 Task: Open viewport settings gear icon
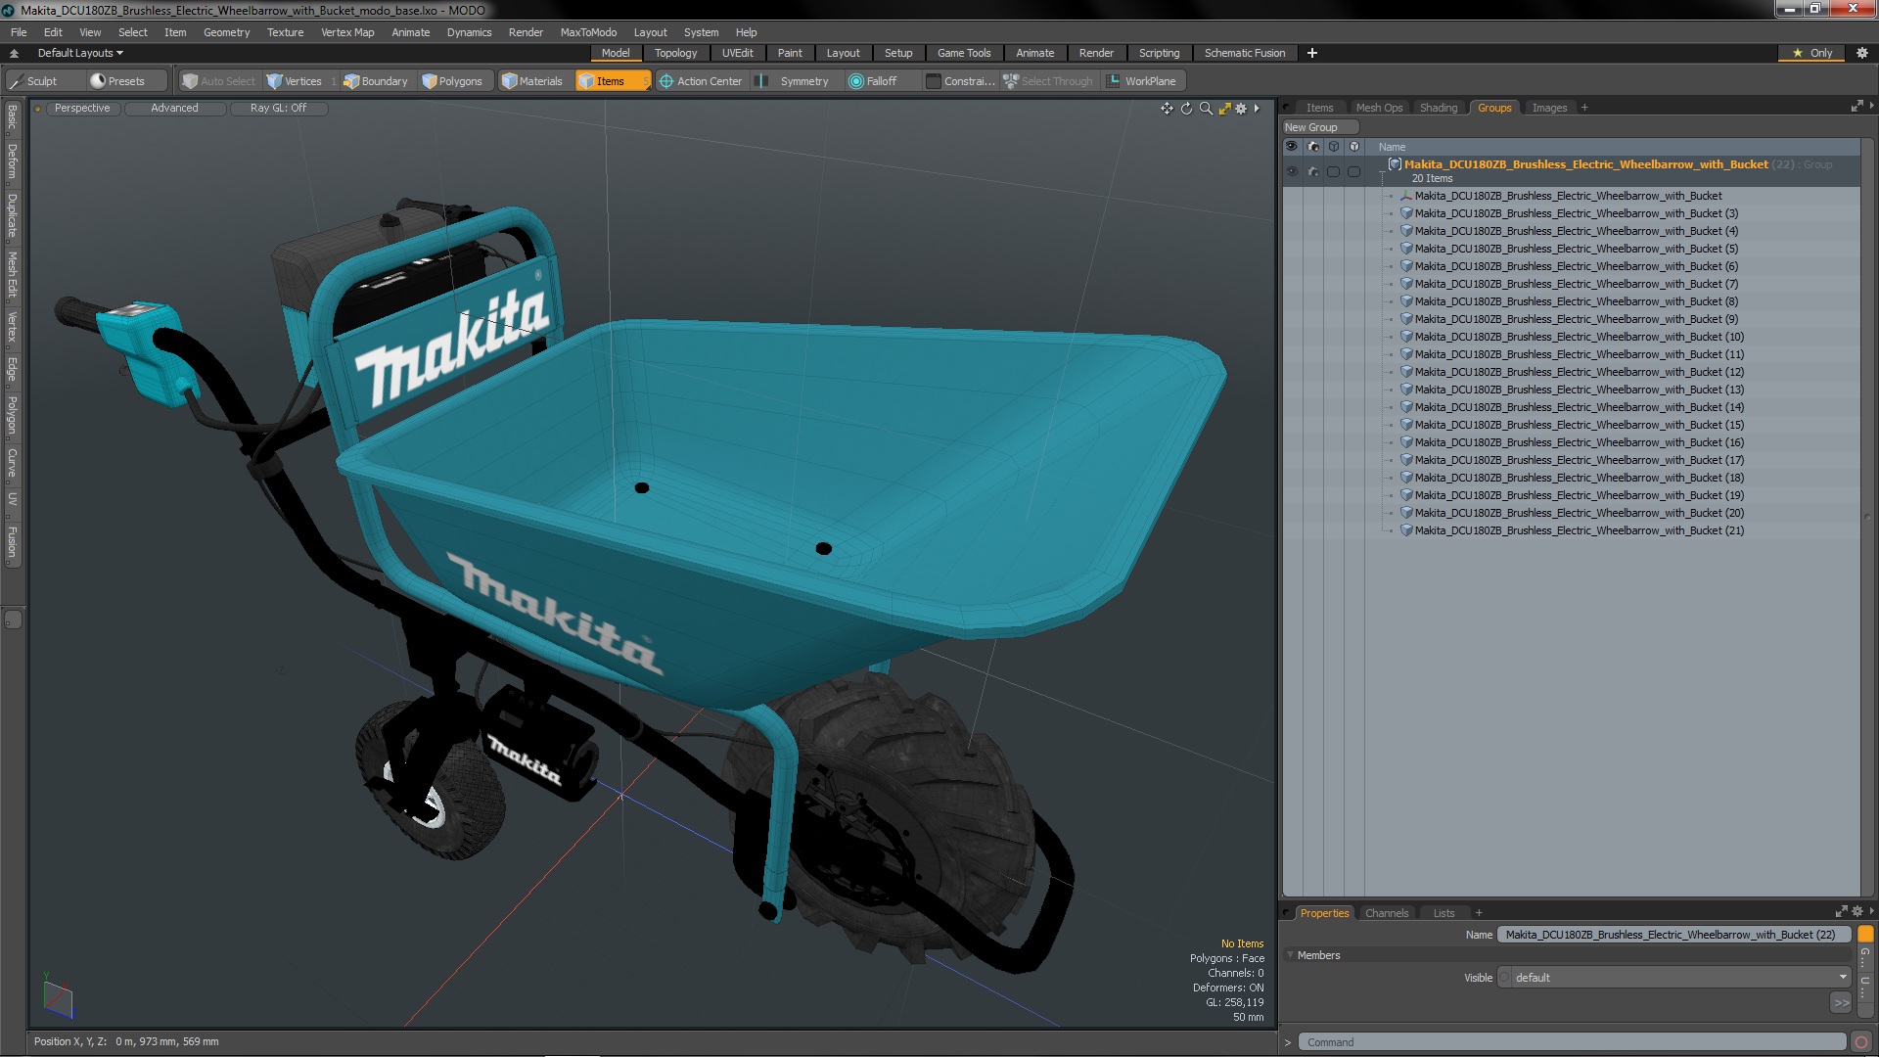tap(1241, 109)
